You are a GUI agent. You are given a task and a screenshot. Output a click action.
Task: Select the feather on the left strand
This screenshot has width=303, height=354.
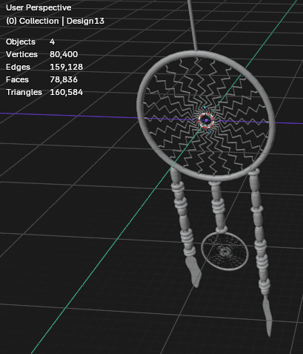[193, 272]
